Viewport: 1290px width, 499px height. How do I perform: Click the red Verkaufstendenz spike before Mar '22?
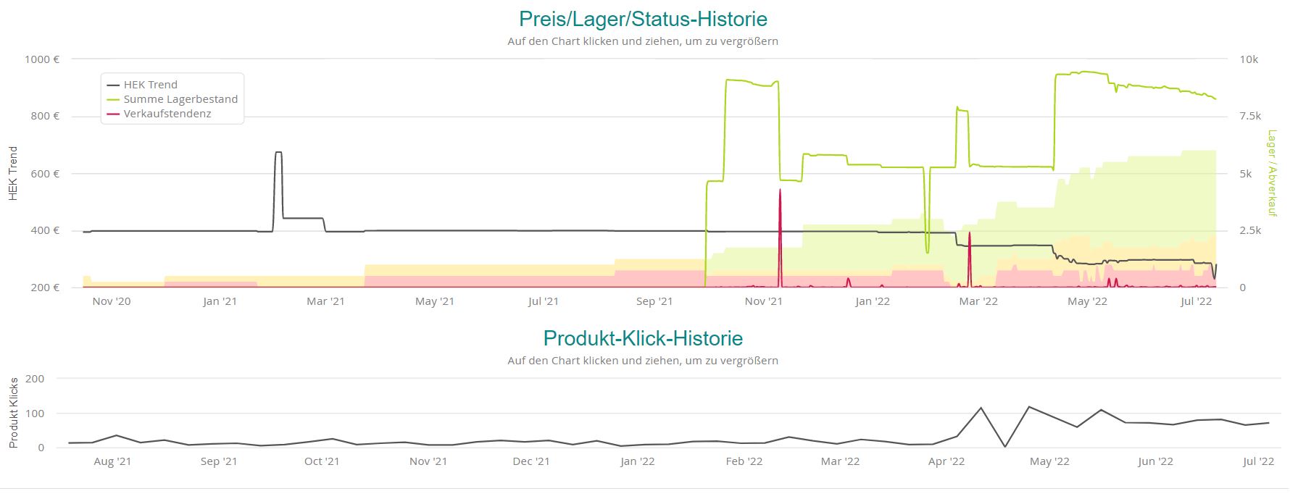[969, 235]
